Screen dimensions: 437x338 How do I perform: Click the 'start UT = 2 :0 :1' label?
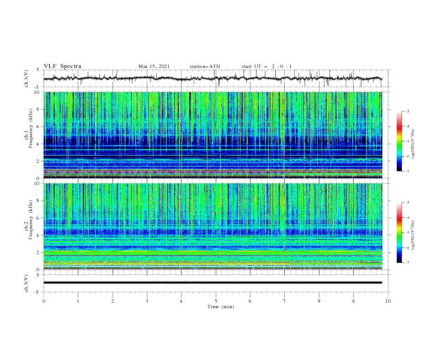tap(267, 66)
